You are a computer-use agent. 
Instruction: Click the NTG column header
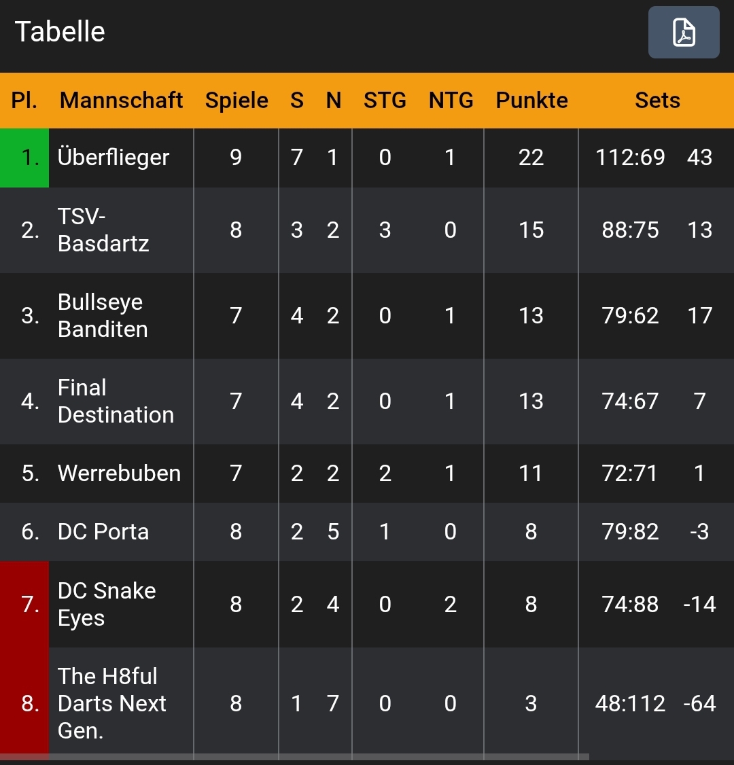coord(451,101)
